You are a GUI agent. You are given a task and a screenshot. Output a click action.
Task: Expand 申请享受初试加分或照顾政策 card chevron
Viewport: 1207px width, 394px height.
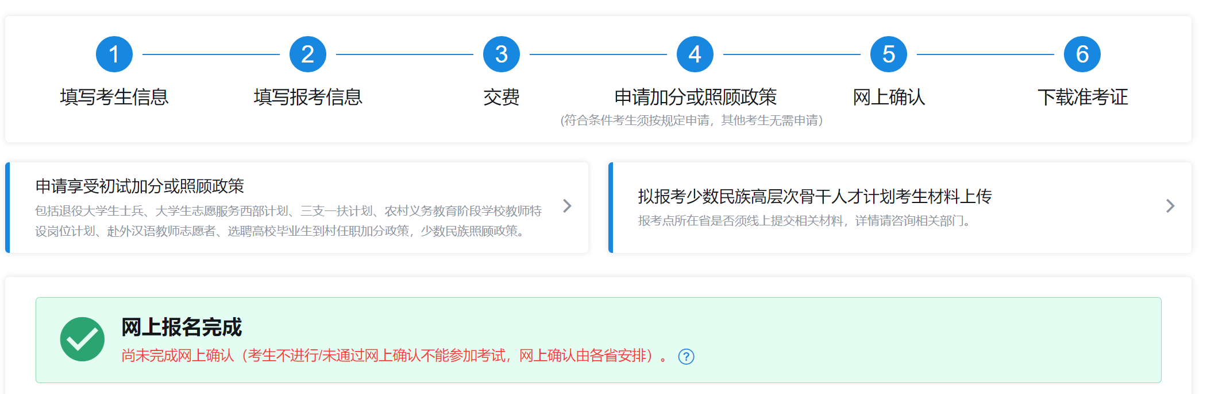pyautogui.click(x=567, y=206)
